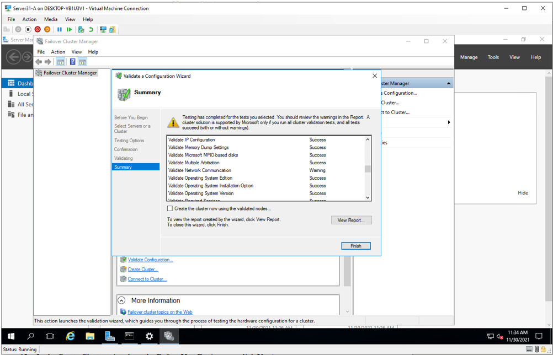Click the Task View taskbar icon
The height and width of the screenshot is (355, 553).
pos(50,337)
